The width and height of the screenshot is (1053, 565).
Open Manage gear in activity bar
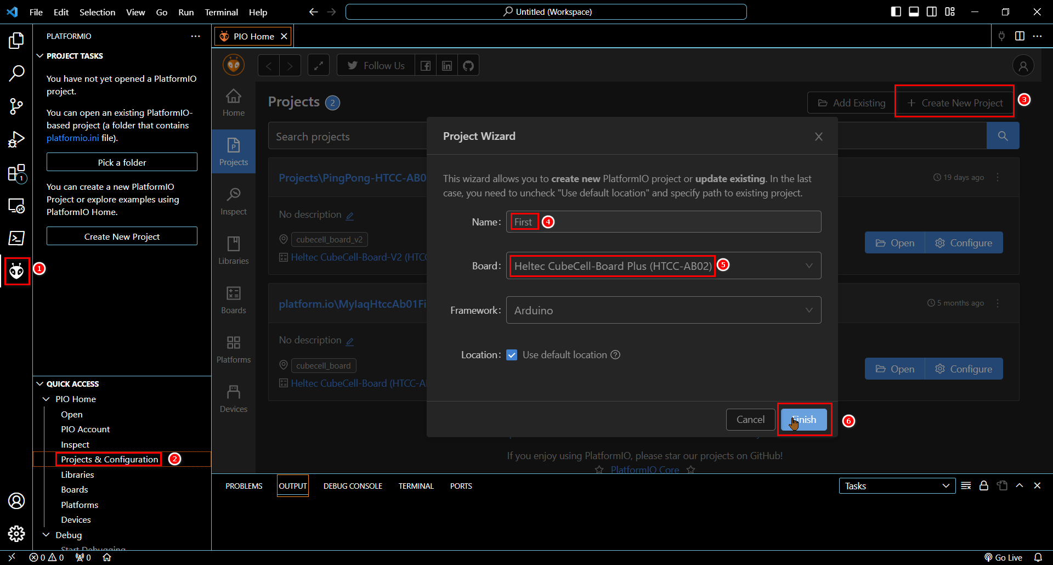(16, 534)
